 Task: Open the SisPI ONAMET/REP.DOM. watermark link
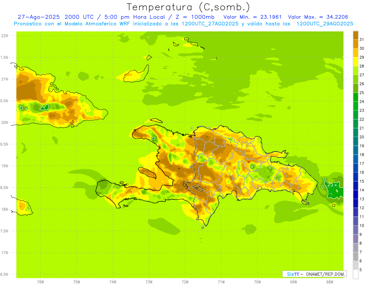314,274
